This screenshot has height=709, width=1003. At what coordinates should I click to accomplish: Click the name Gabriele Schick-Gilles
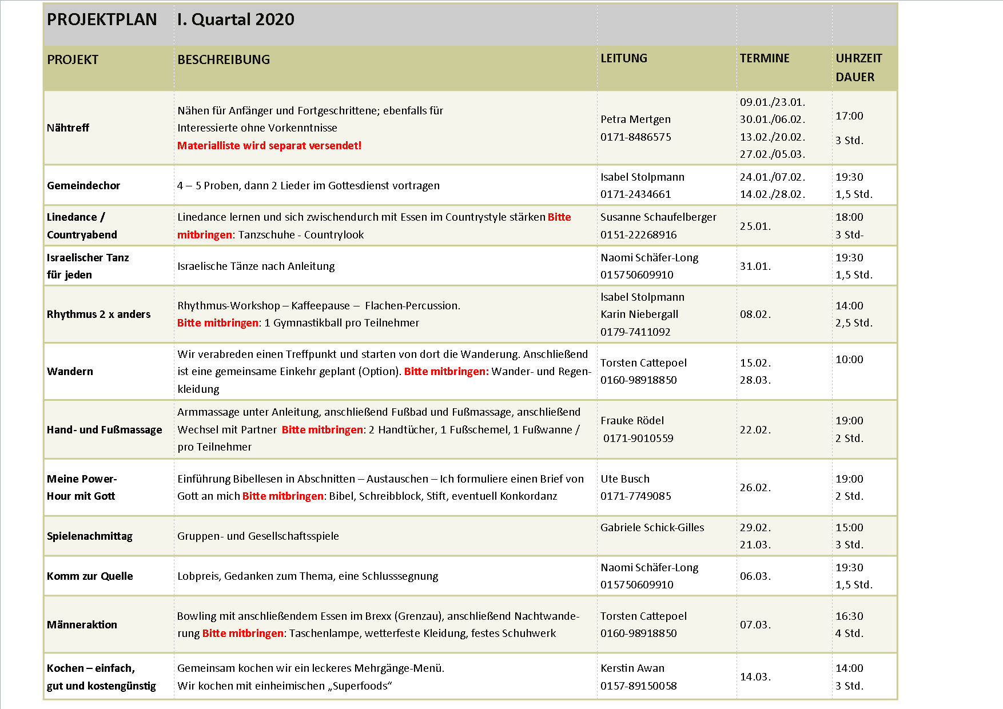(652, 528)
